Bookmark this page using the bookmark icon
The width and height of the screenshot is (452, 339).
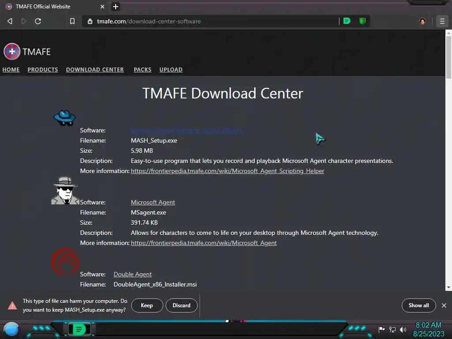[x=72, y=21]
